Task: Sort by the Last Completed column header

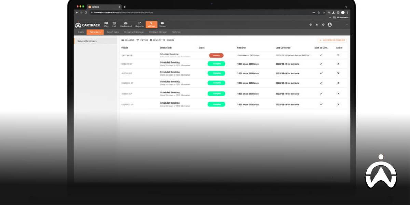Action: click(x=283, y=48)
